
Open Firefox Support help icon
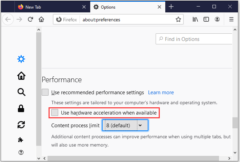(21, 152)
